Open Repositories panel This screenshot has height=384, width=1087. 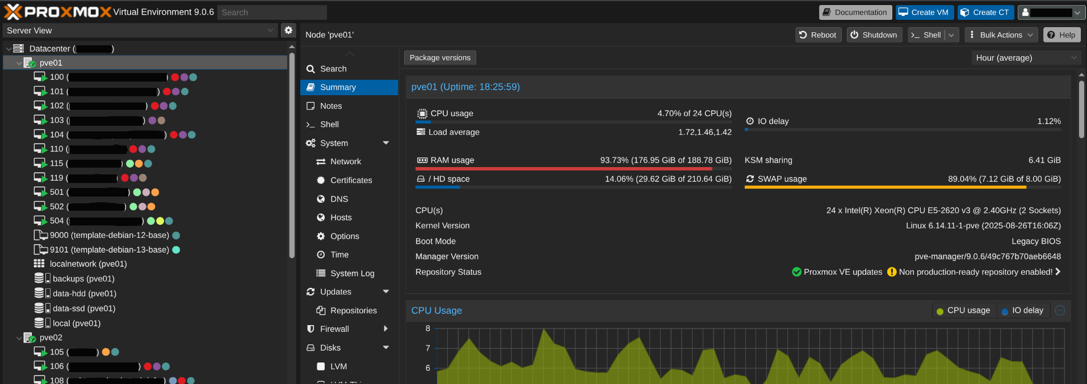[349, 310]
